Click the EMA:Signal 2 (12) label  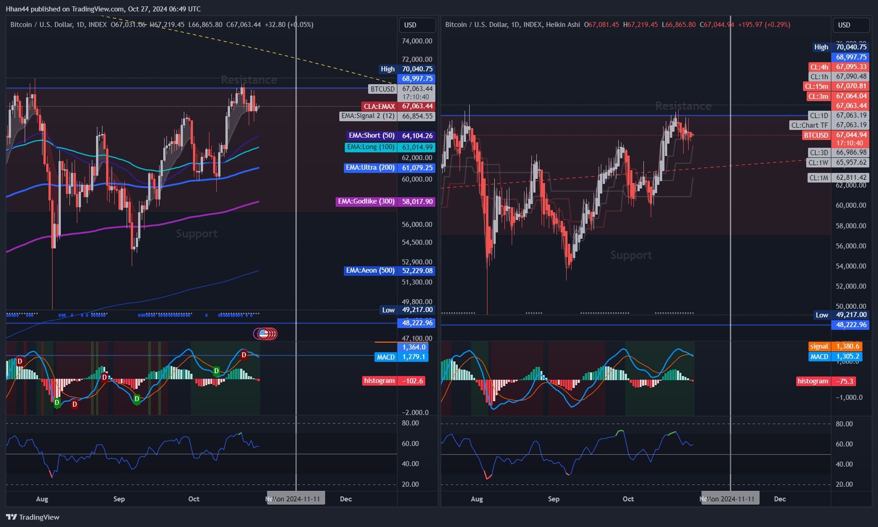[387, 116]
